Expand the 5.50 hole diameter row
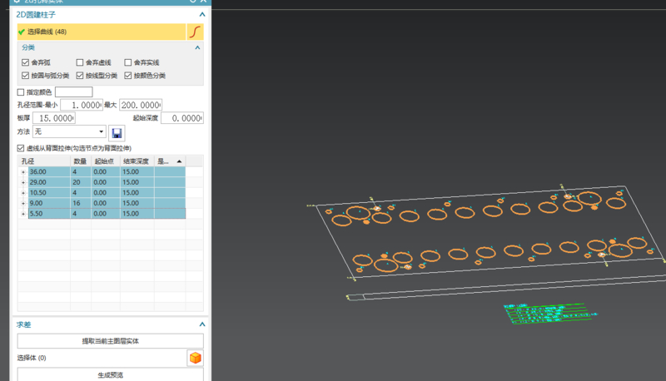The height and width of the screenshot is (381, 666). [x=23, y=214]
